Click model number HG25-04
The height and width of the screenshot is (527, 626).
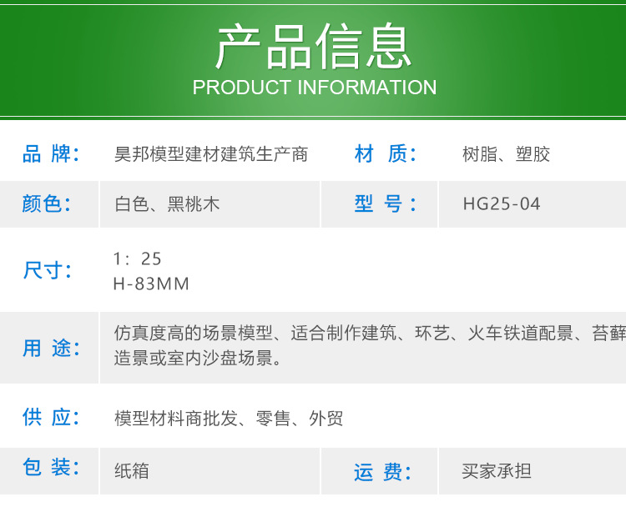[x=502, y=204]
